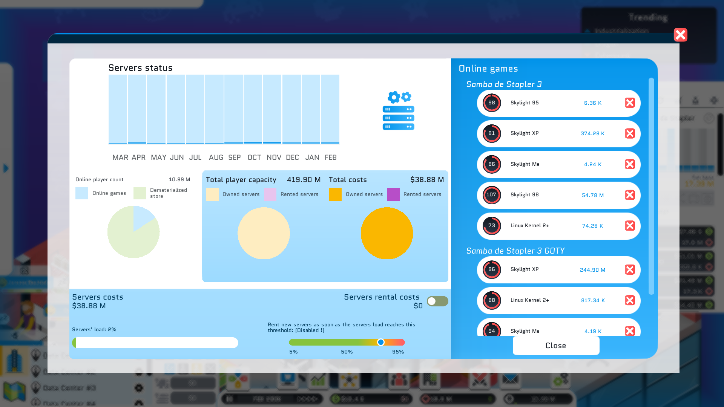Remove Skylight XP entry with 244.90 M players
Viewport: 724px width, 407px height.
[x=630, y=270]
